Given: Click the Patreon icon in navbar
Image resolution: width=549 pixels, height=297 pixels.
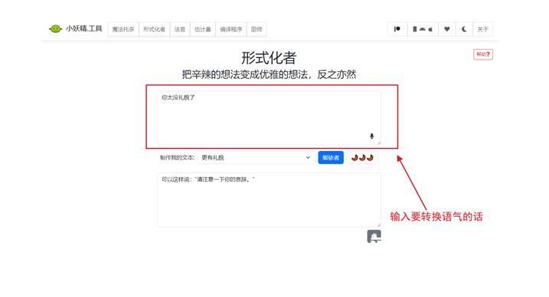Looking at the screenshot, I should click(397, 29).
